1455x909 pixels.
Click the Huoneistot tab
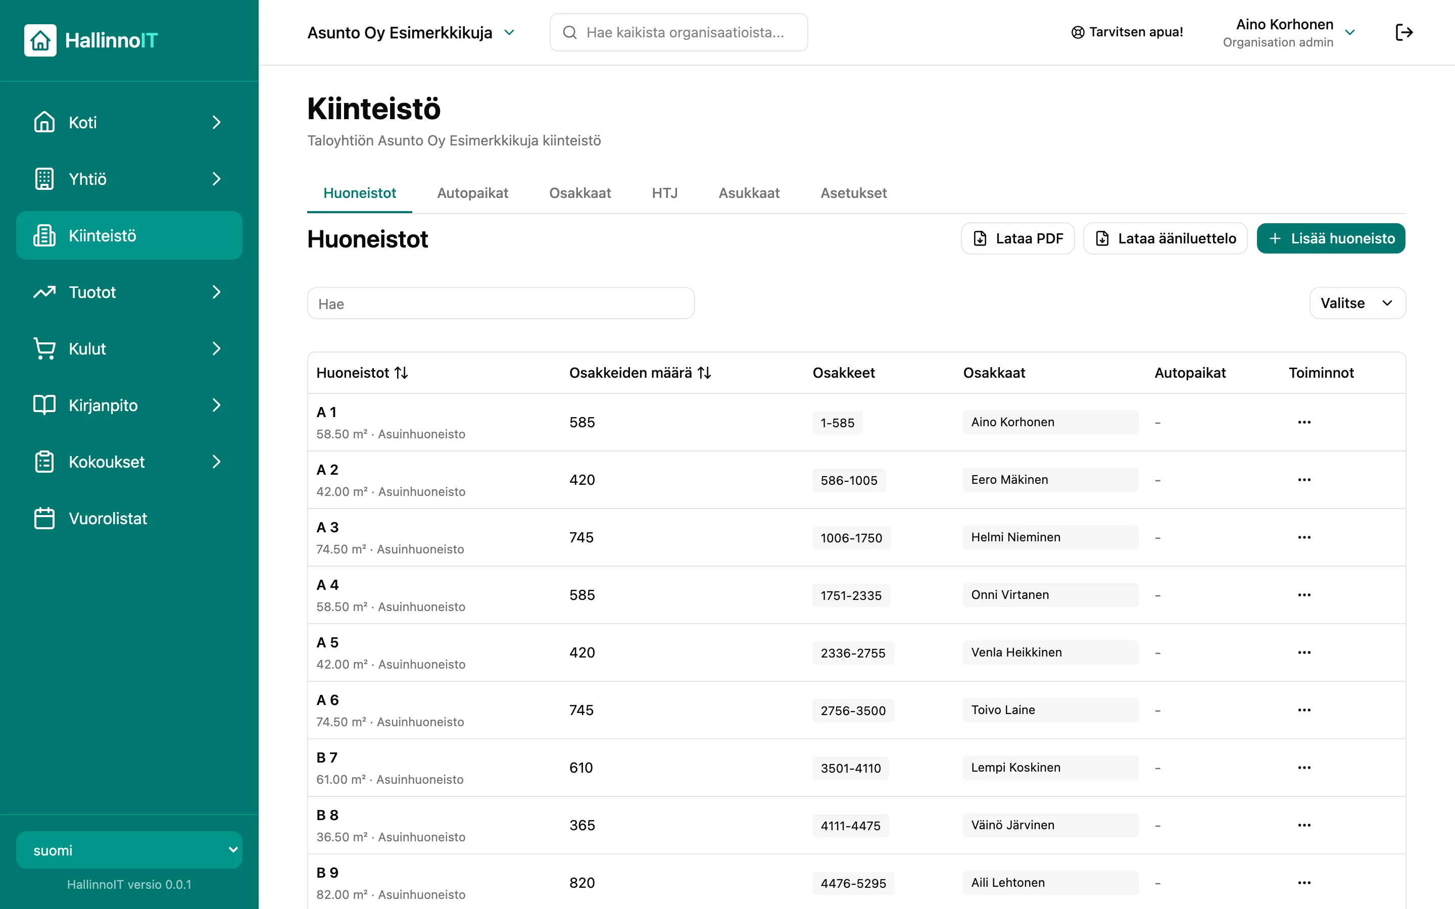tap(360, 193)
